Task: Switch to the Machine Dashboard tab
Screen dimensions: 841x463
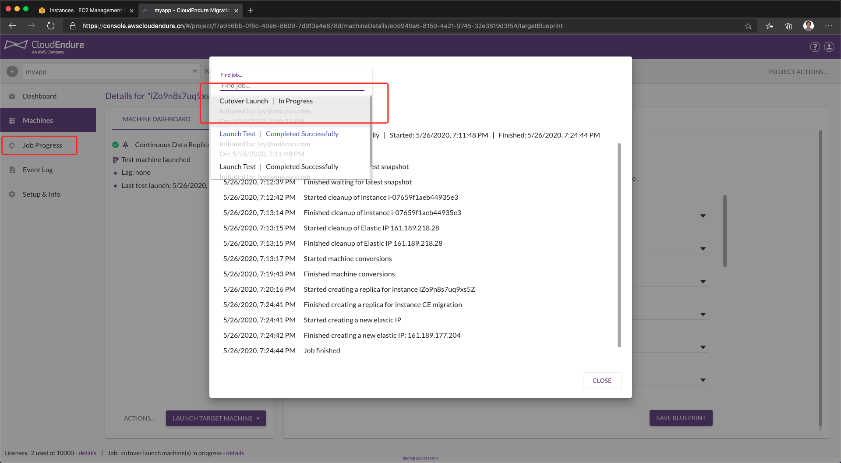Action: pyautogui.click(x=156, y=119)
